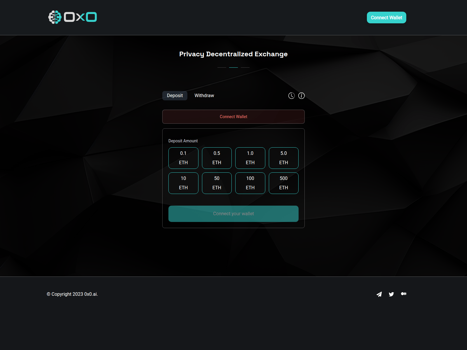Select the 0.1 ETH deposit amount
Viewport: 467px width, 350px height.
(x=183, y=158)
